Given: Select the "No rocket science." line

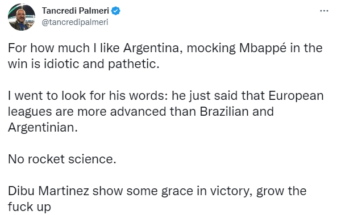Looking at the screenshot, I should (62, 159).
